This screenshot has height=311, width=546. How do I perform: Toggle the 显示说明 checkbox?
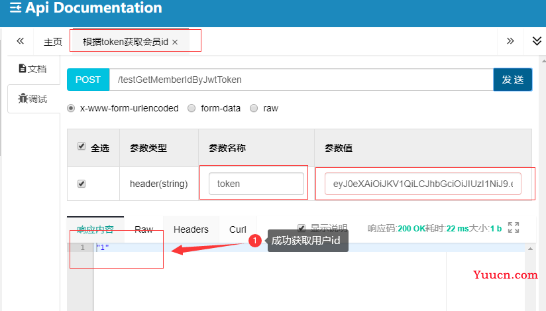click(x=301, y=228)
